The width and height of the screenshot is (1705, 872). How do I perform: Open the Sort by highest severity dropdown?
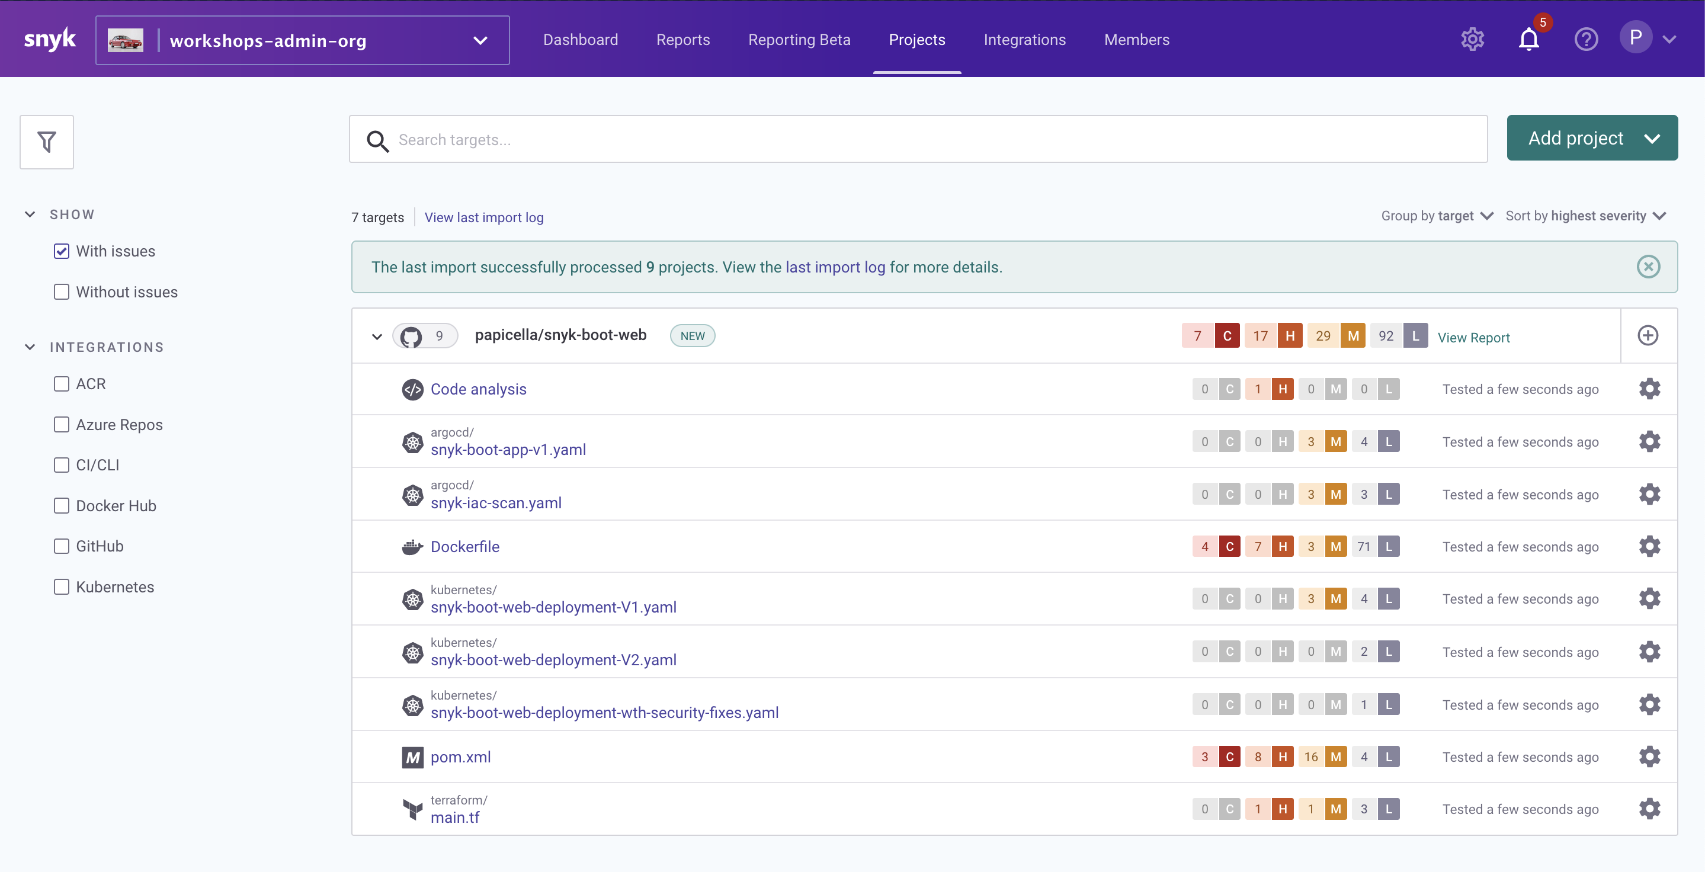[1585, 216]
